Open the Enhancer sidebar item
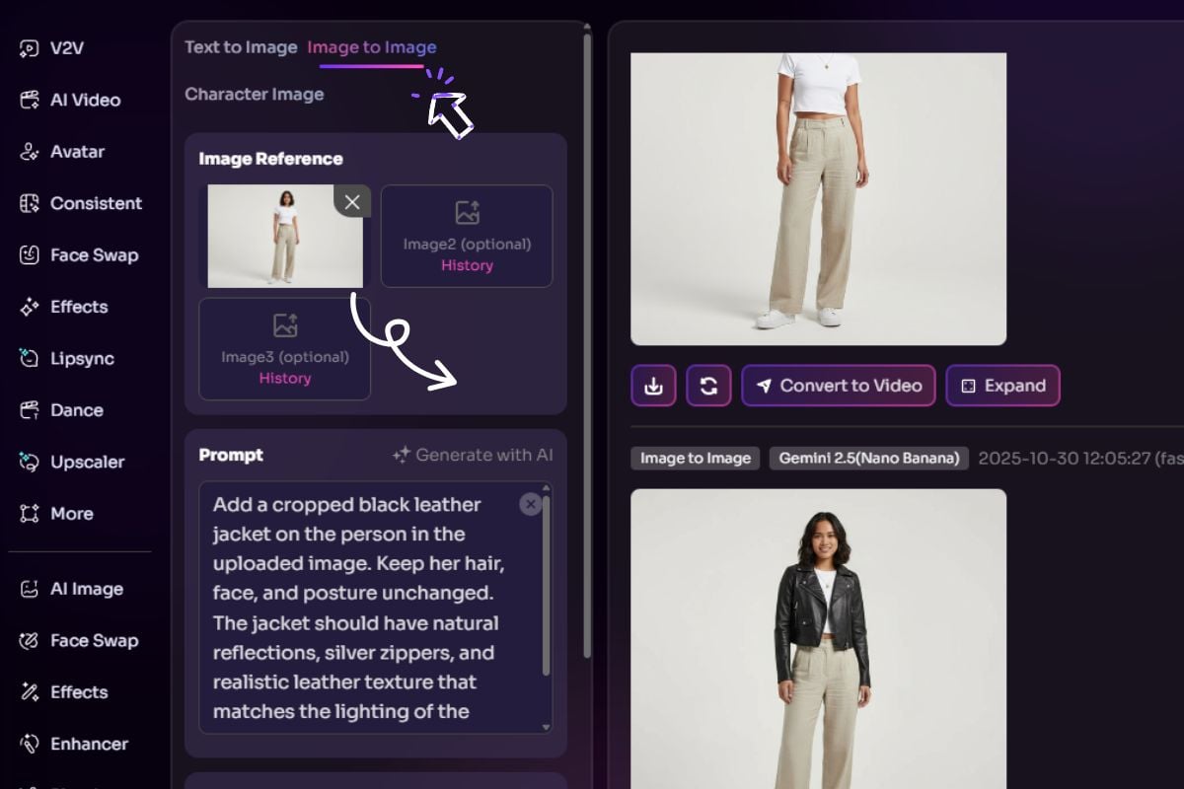 74,744
